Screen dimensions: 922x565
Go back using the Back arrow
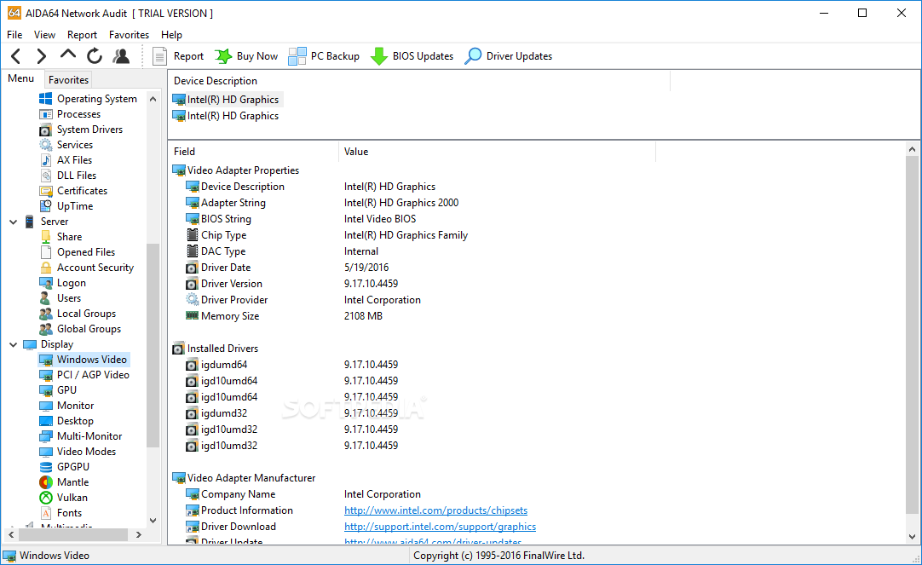click(16, 56)
